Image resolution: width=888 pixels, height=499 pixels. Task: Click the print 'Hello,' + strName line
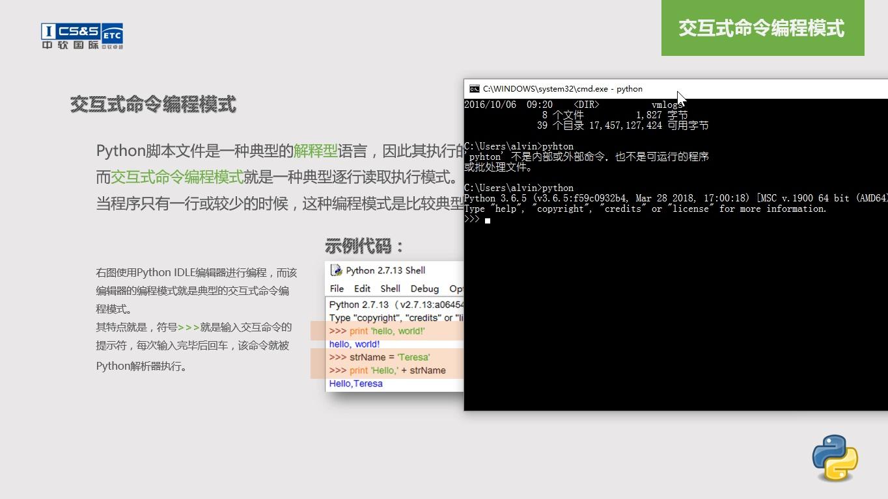tap(387, 370)
